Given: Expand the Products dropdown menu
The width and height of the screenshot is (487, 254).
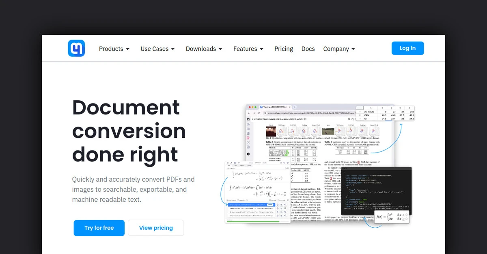Looking at the screenshot, I should pyautogui.click(x=114, y=49).
